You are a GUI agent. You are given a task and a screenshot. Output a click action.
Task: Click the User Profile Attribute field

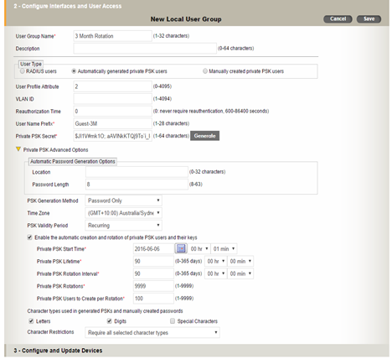(x=112, y=86)
